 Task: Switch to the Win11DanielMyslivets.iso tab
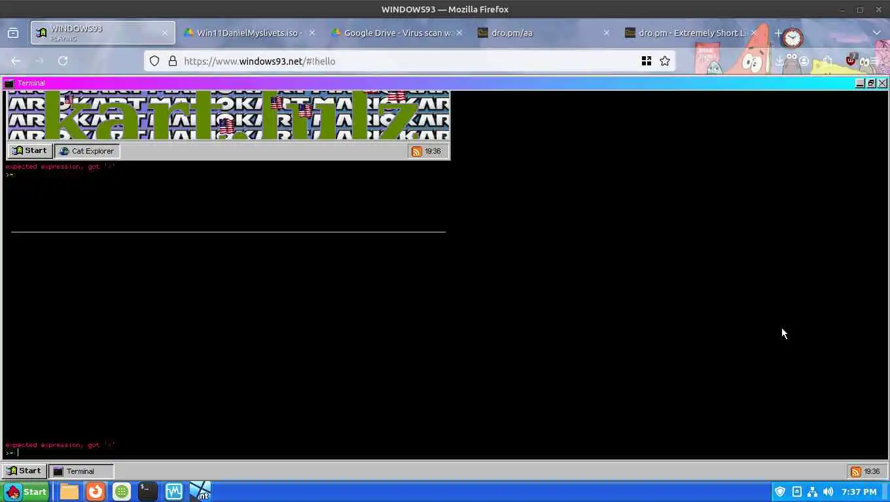coord(249,33)
